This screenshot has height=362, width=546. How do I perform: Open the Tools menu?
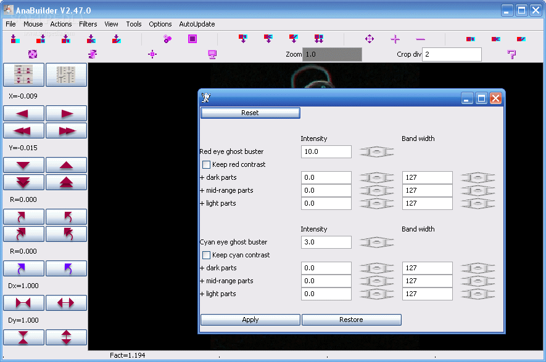click(134, 24)
